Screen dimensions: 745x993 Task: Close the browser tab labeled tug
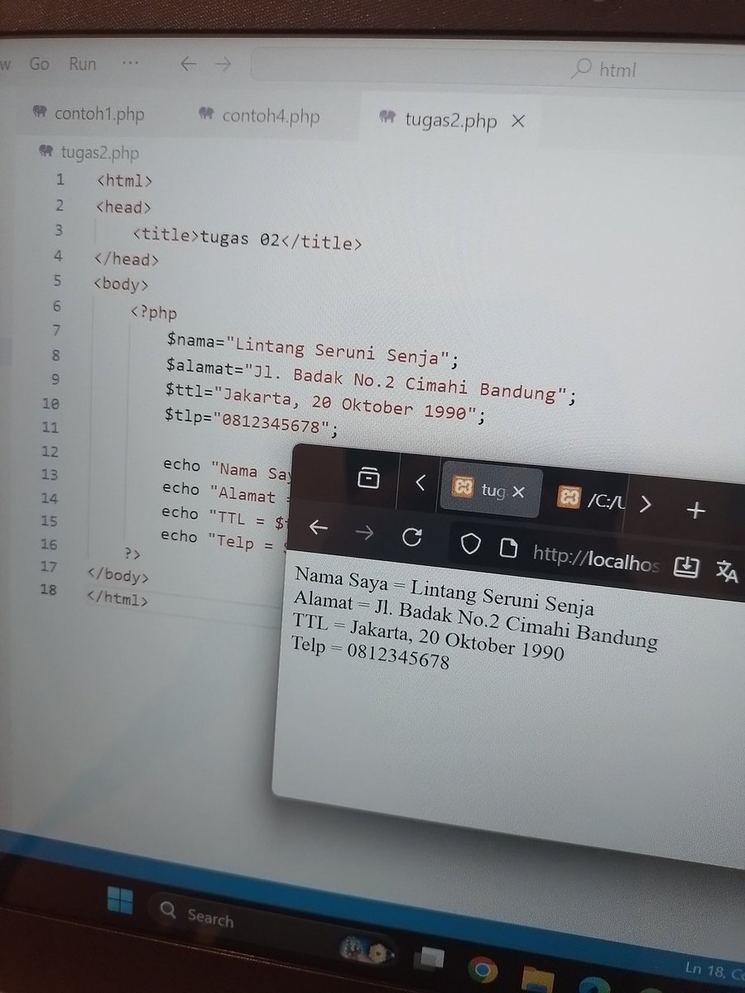click(519, 492)
